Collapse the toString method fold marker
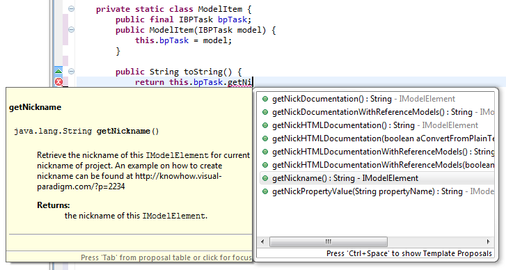This screenshot has width=506, height=270. click(71, 71)
